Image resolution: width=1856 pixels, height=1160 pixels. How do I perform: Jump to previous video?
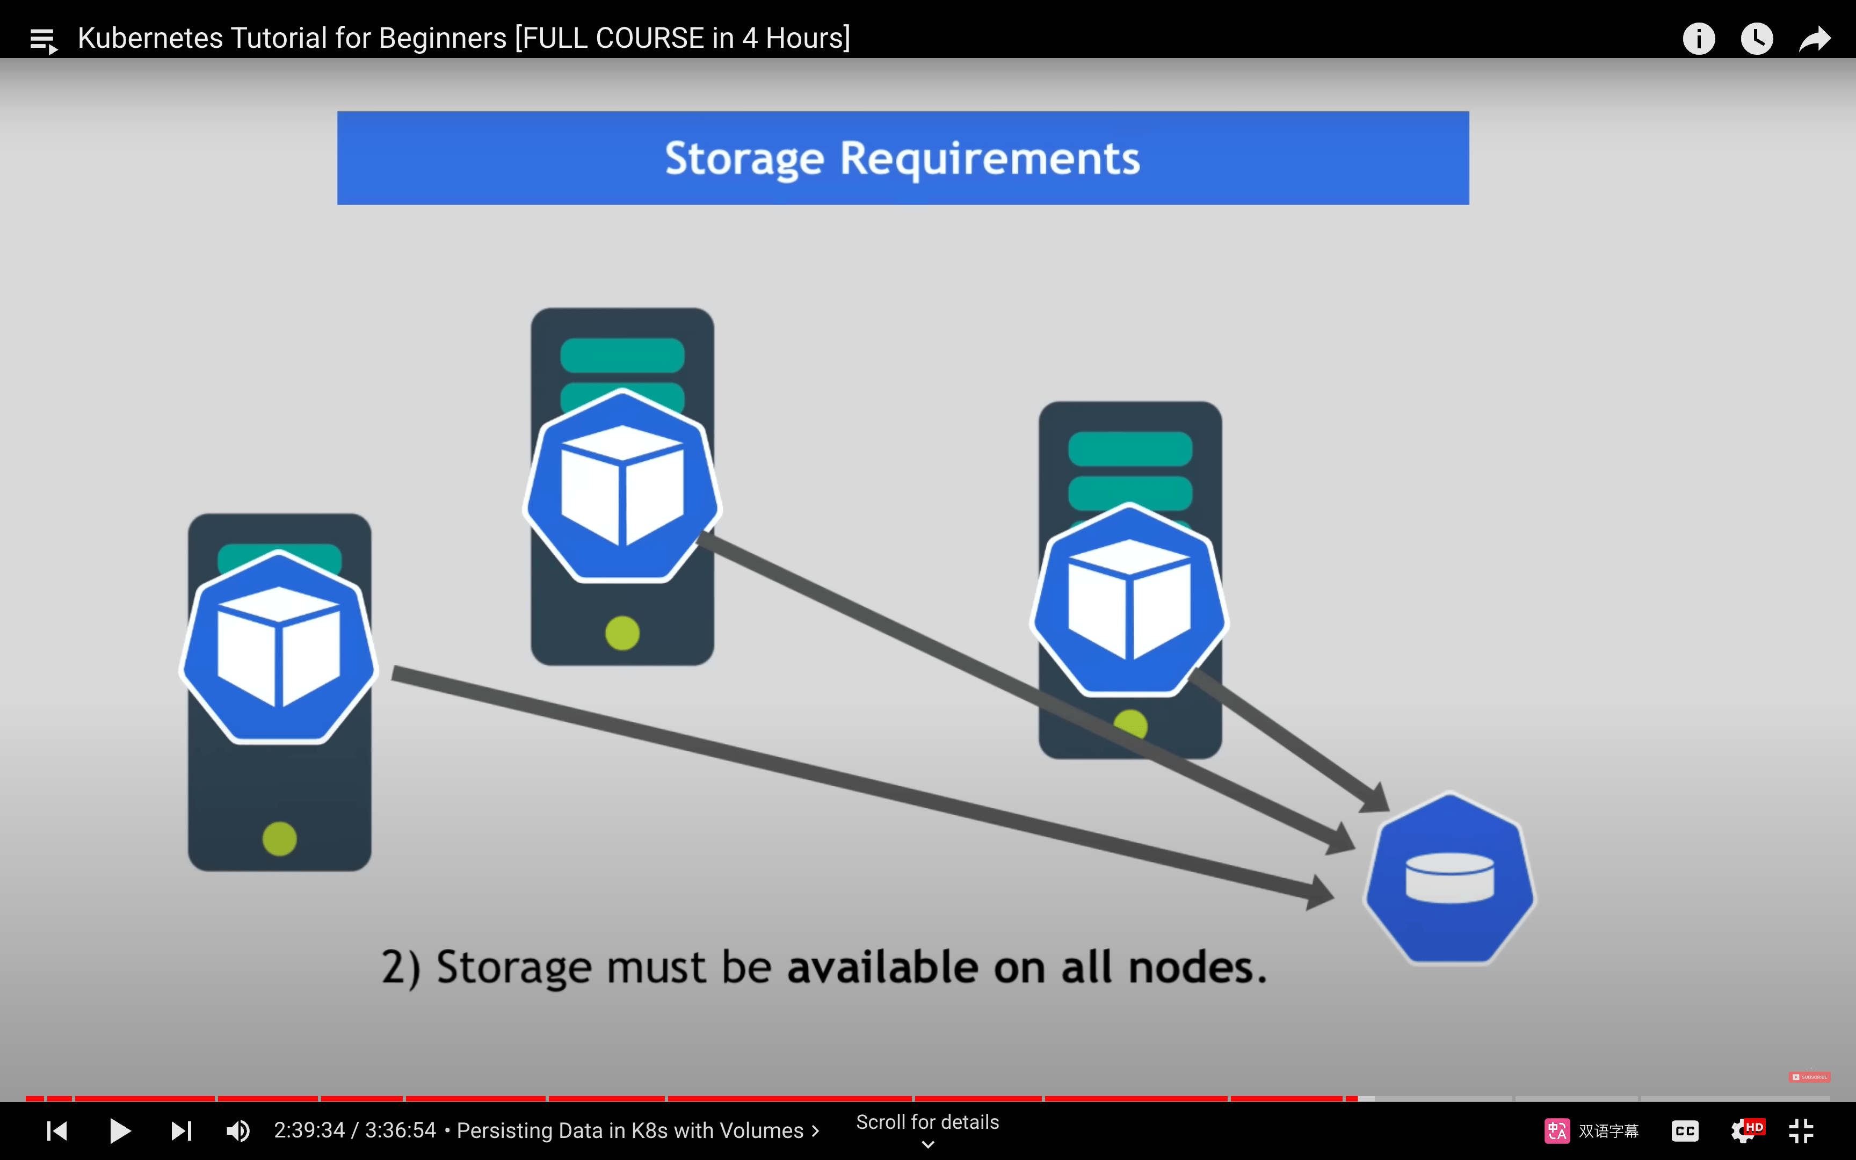[x=57, y=1131]
